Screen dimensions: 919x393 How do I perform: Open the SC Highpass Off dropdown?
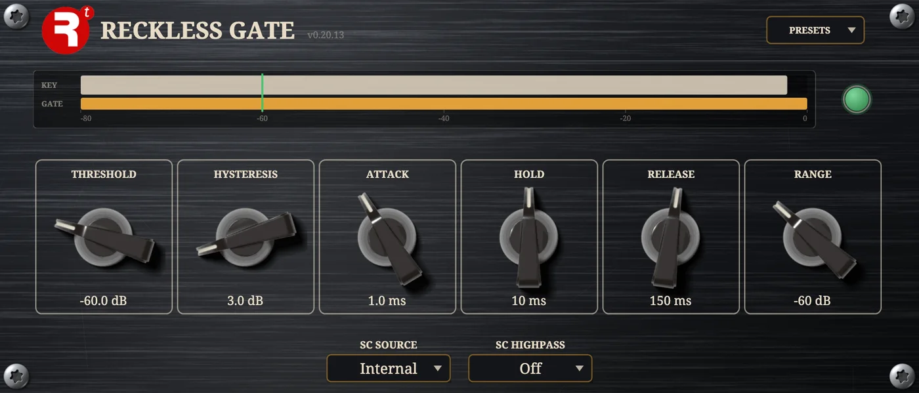coord(530,368)
